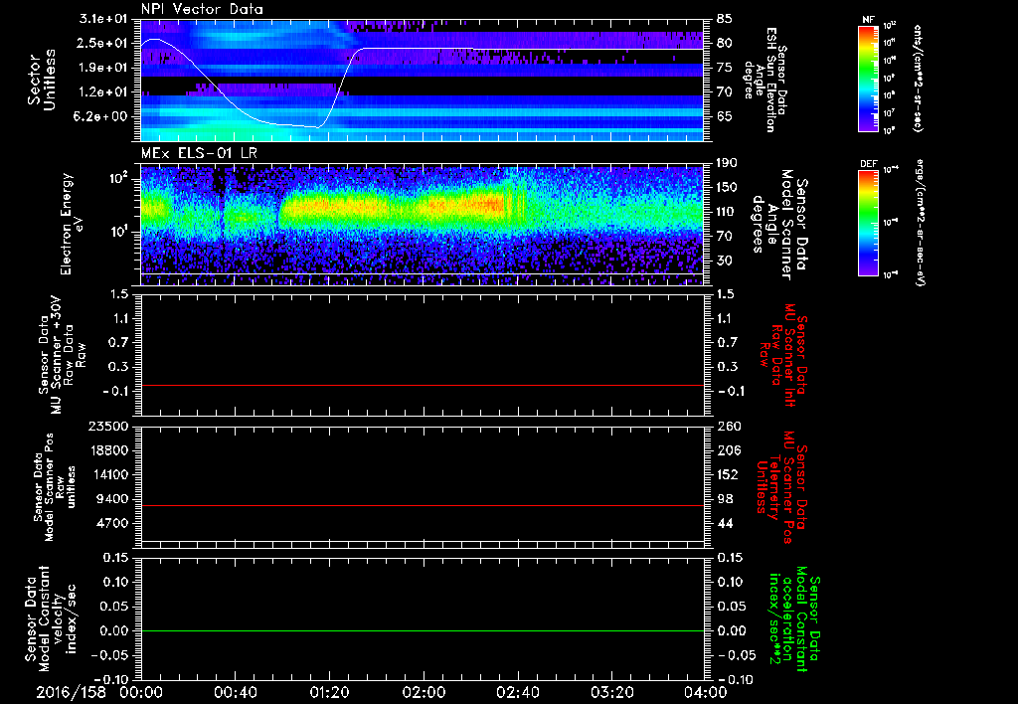Click the DEF color bar unit label

pyautogui.click(x=920, y=223)
